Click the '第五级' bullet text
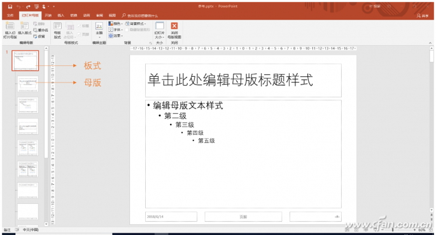 (x=206, y=140)
